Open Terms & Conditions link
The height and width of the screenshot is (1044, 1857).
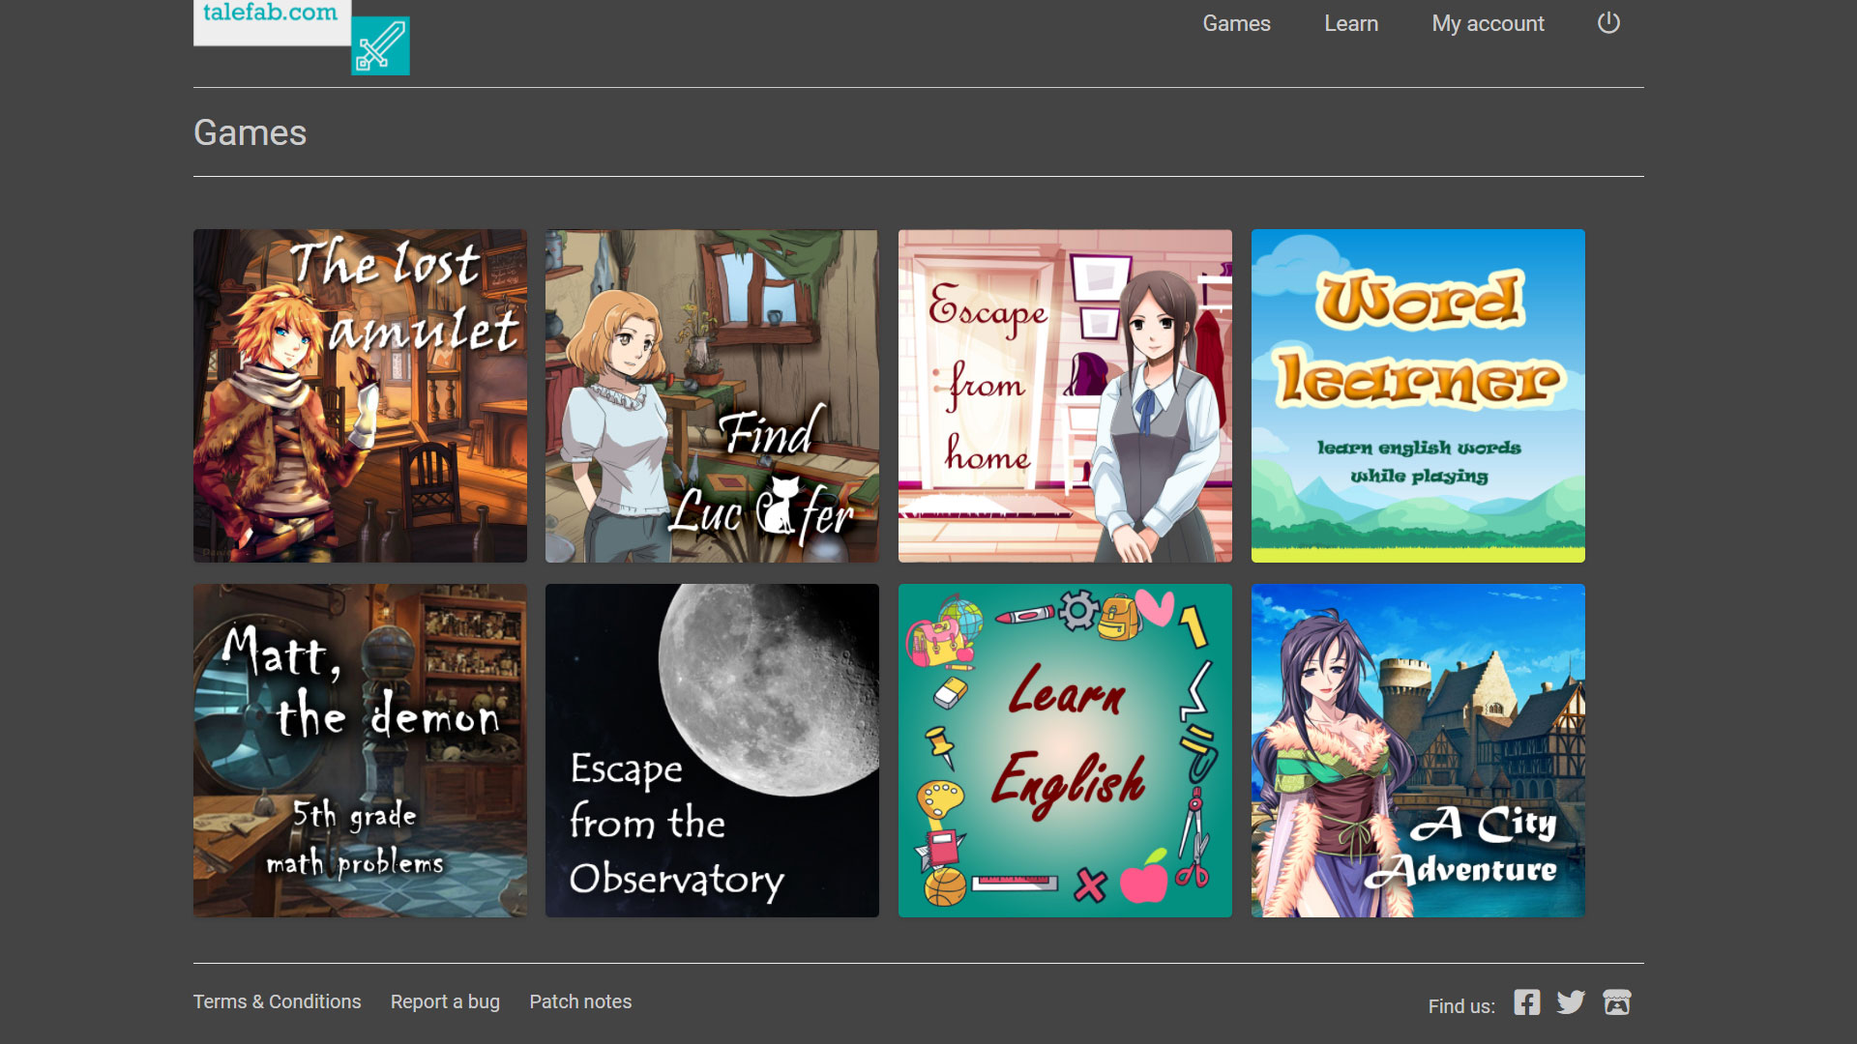[x=277, y=1001]
